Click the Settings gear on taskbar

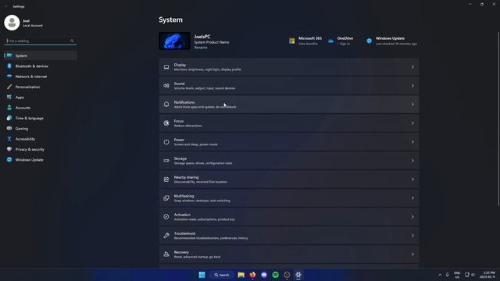(298, 275)
